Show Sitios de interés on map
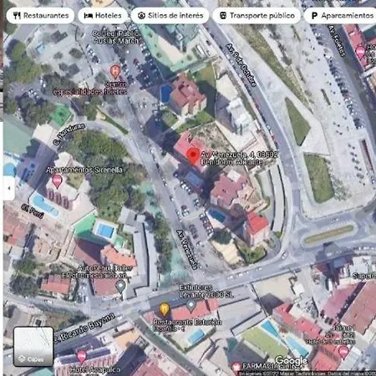 pyautogui.click(x=170, y=16)
